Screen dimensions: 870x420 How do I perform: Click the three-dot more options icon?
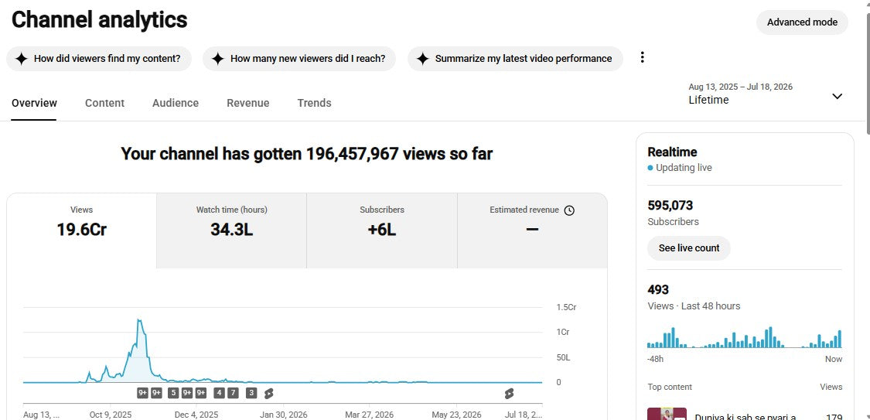(x=642, y=57)
